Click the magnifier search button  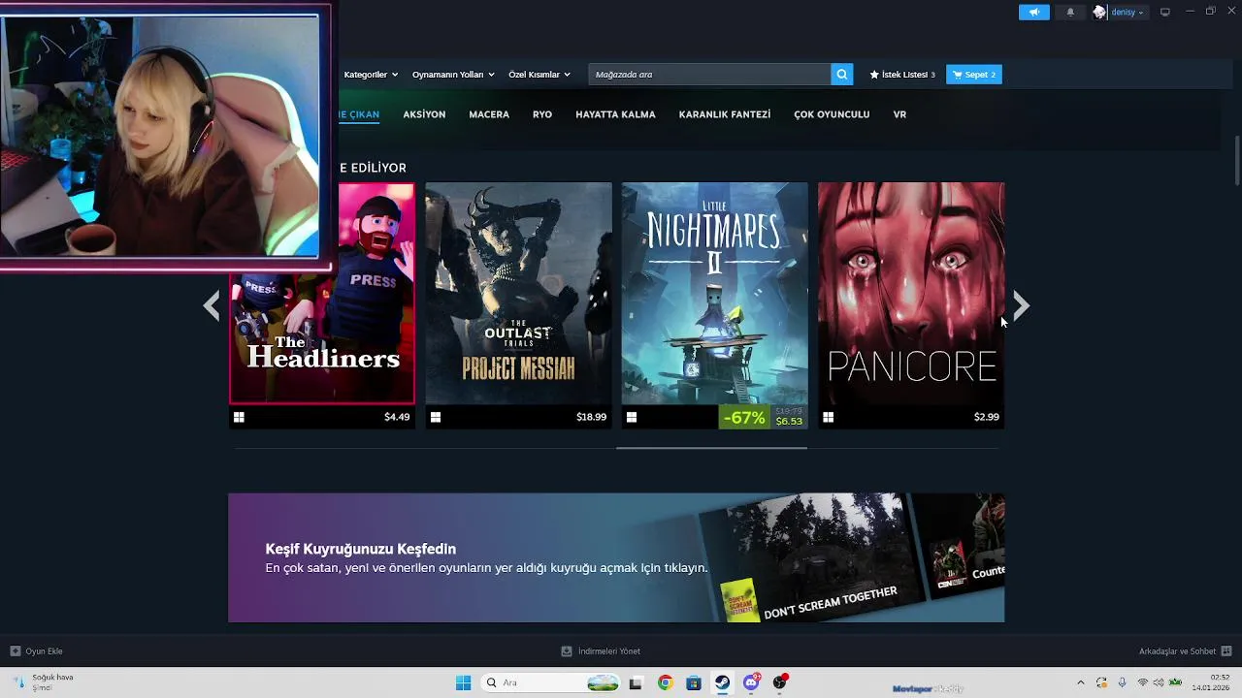(842, 75)
